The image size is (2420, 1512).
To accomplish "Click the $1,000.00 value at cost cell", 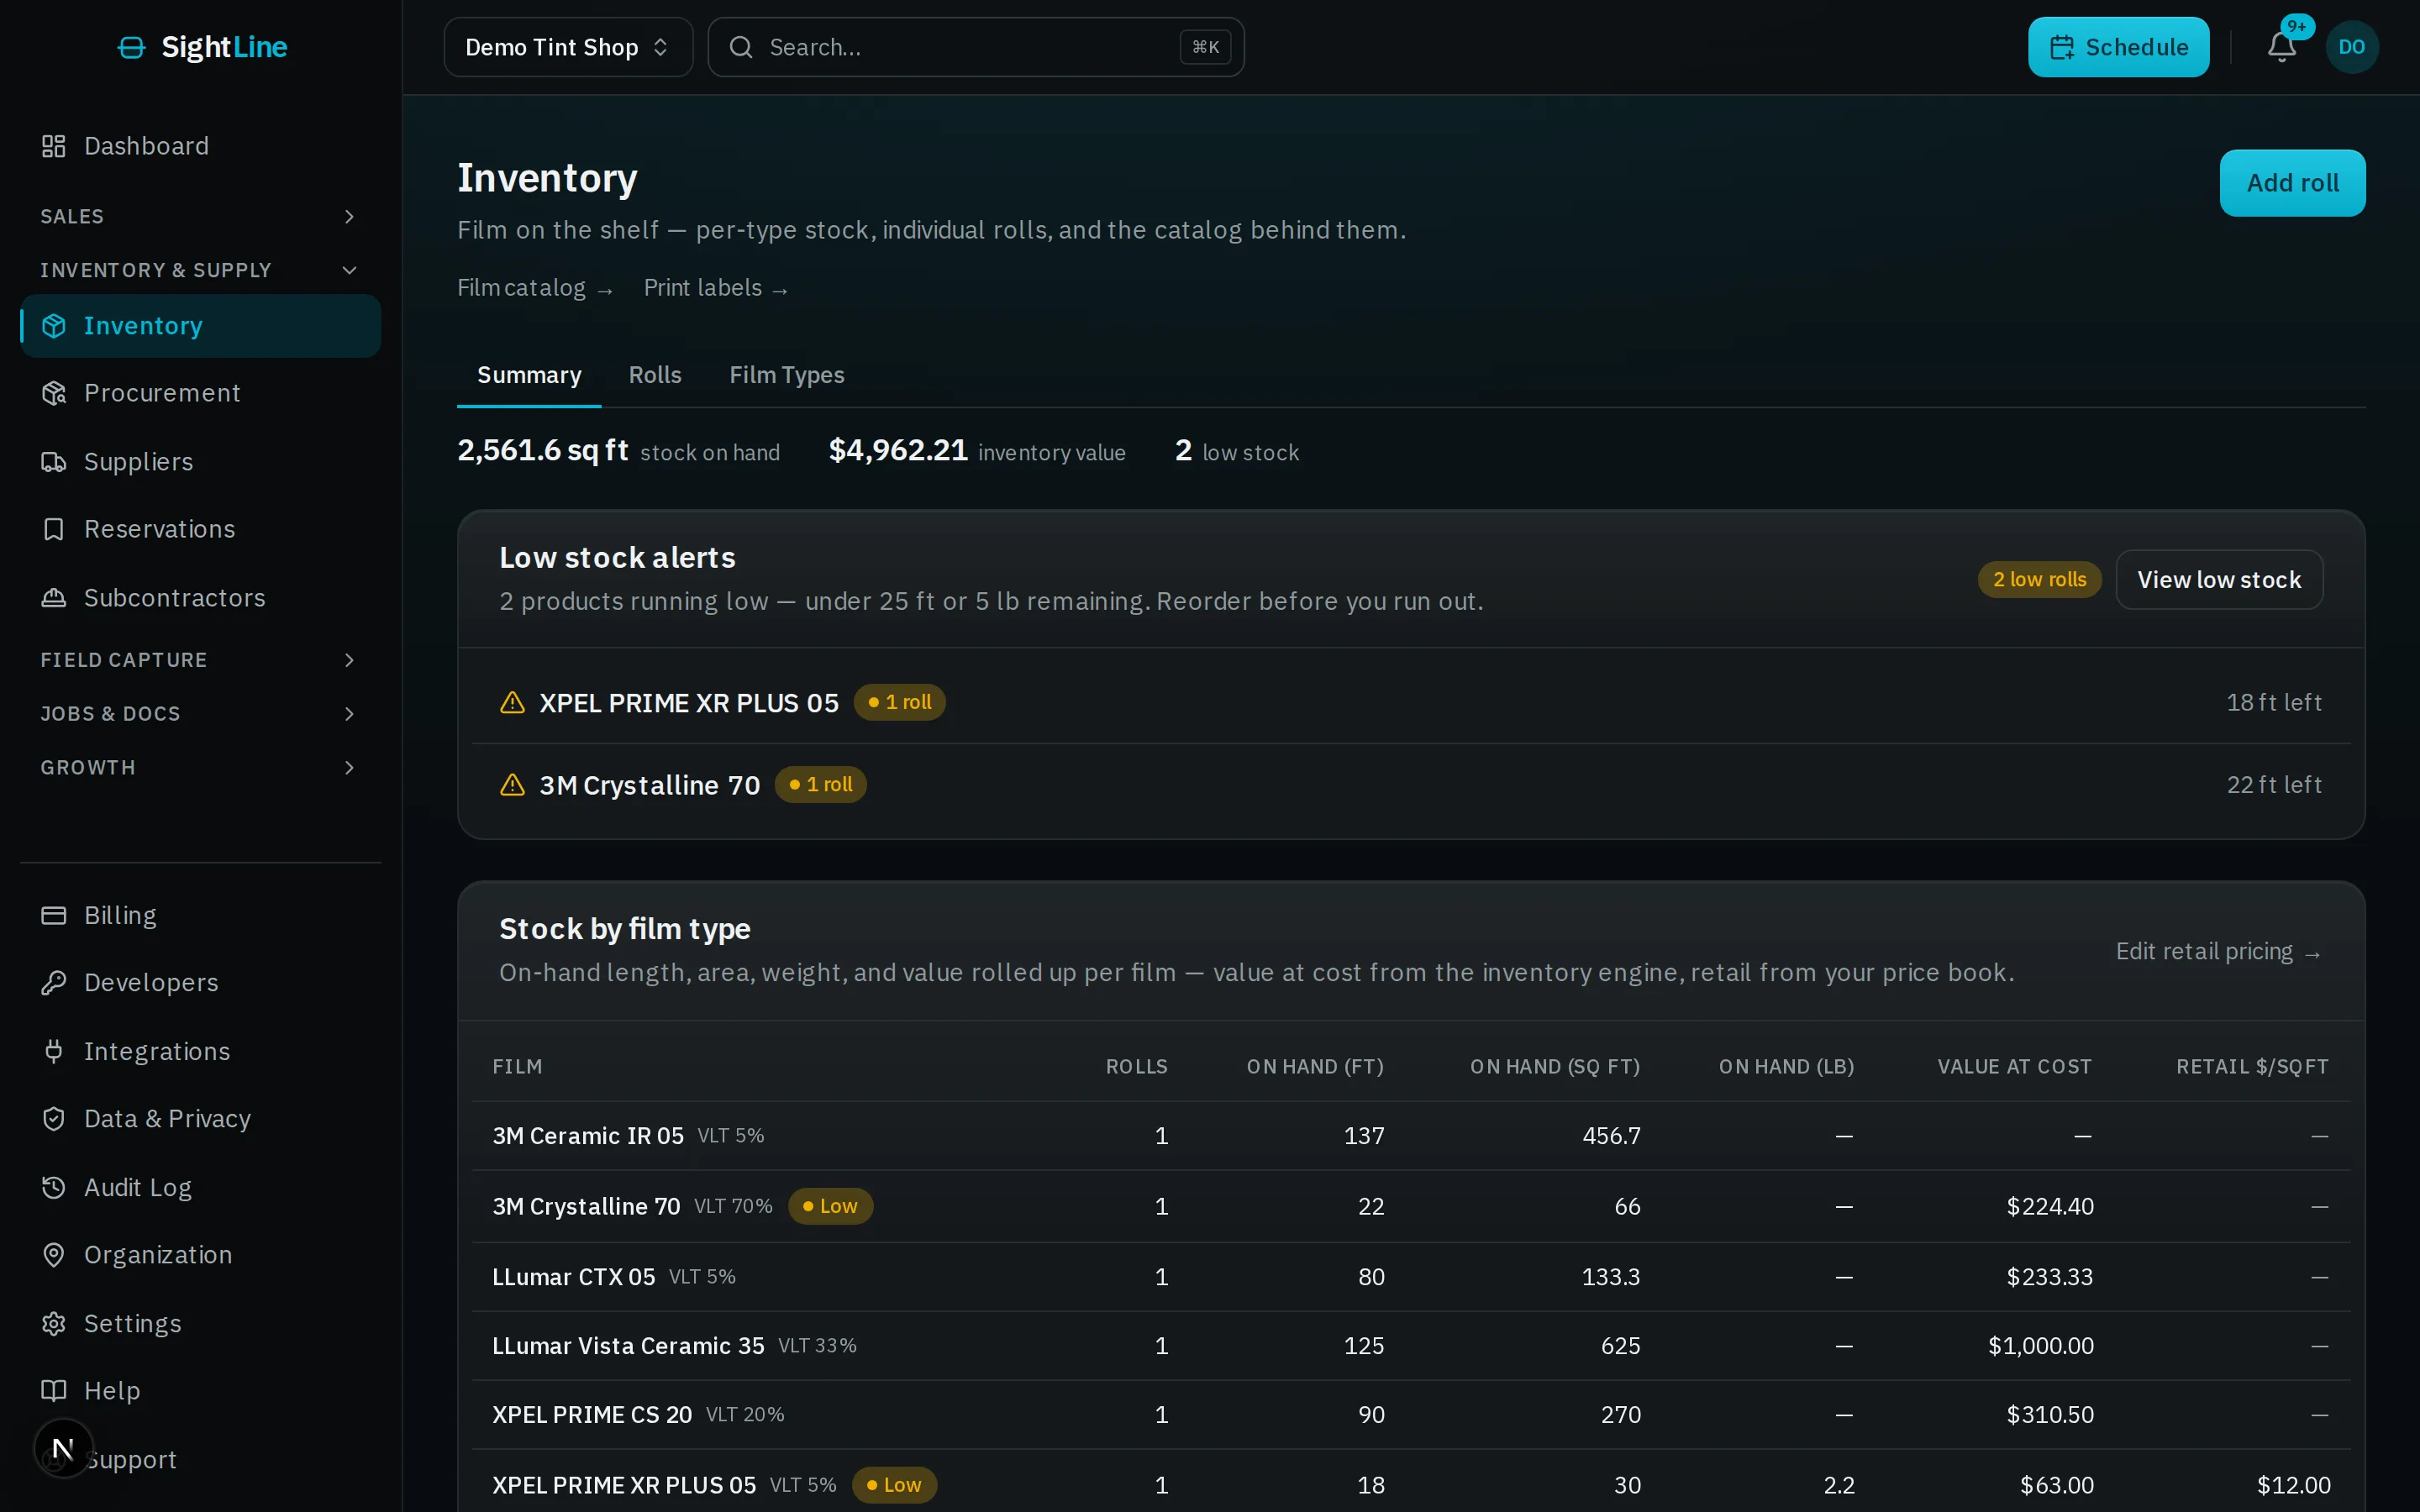I will (2040, 1346).
